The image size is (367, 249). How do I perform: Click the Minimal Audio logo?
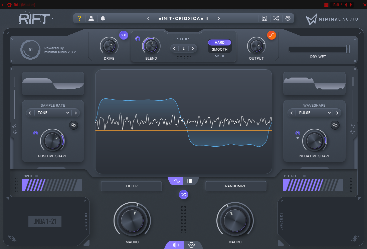332,19
